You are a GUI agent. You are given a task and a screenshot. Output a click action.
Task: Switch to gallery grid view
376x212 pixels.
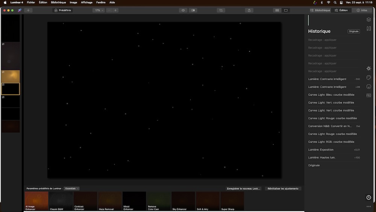[x=277, y=10]
